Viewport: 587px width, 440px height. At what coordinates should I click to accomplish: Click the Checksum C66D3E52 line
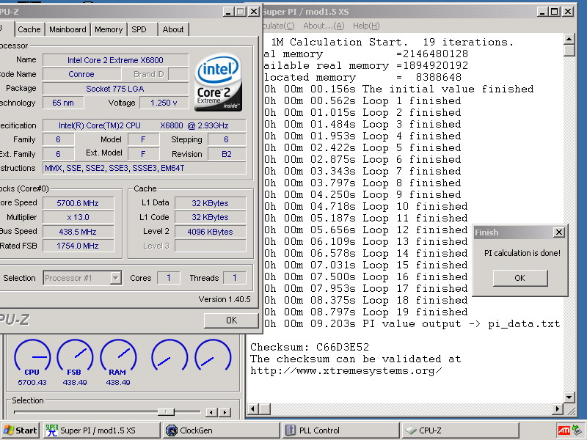(x=310, y=347)
